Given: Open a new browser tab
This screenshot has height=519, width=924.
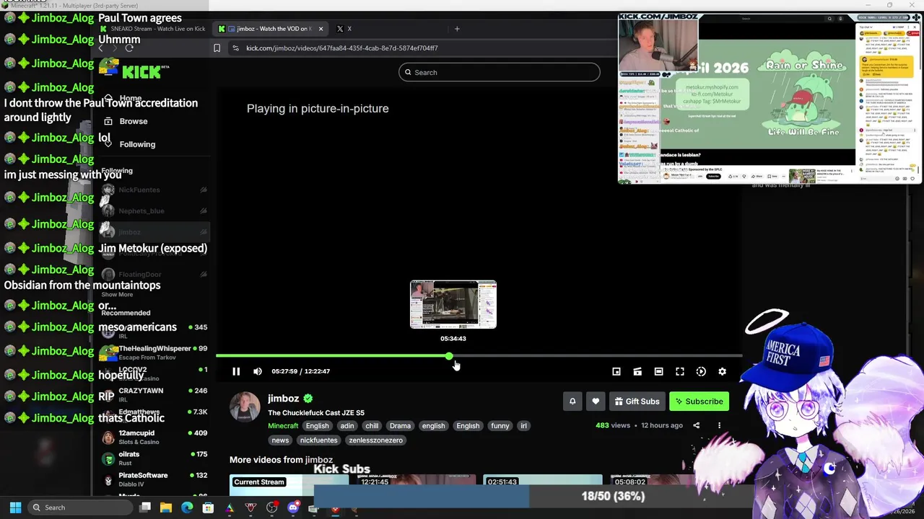Looking at the screenshot, I should point(457,29).
